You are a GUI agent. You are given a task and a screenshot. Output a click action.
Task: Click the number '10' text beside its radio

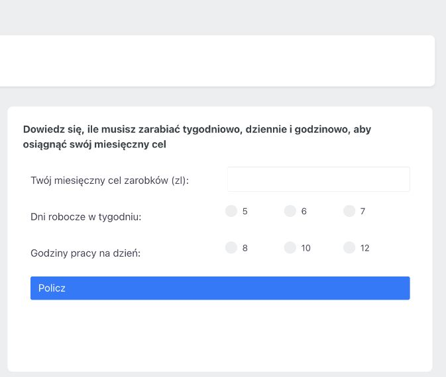306,248
